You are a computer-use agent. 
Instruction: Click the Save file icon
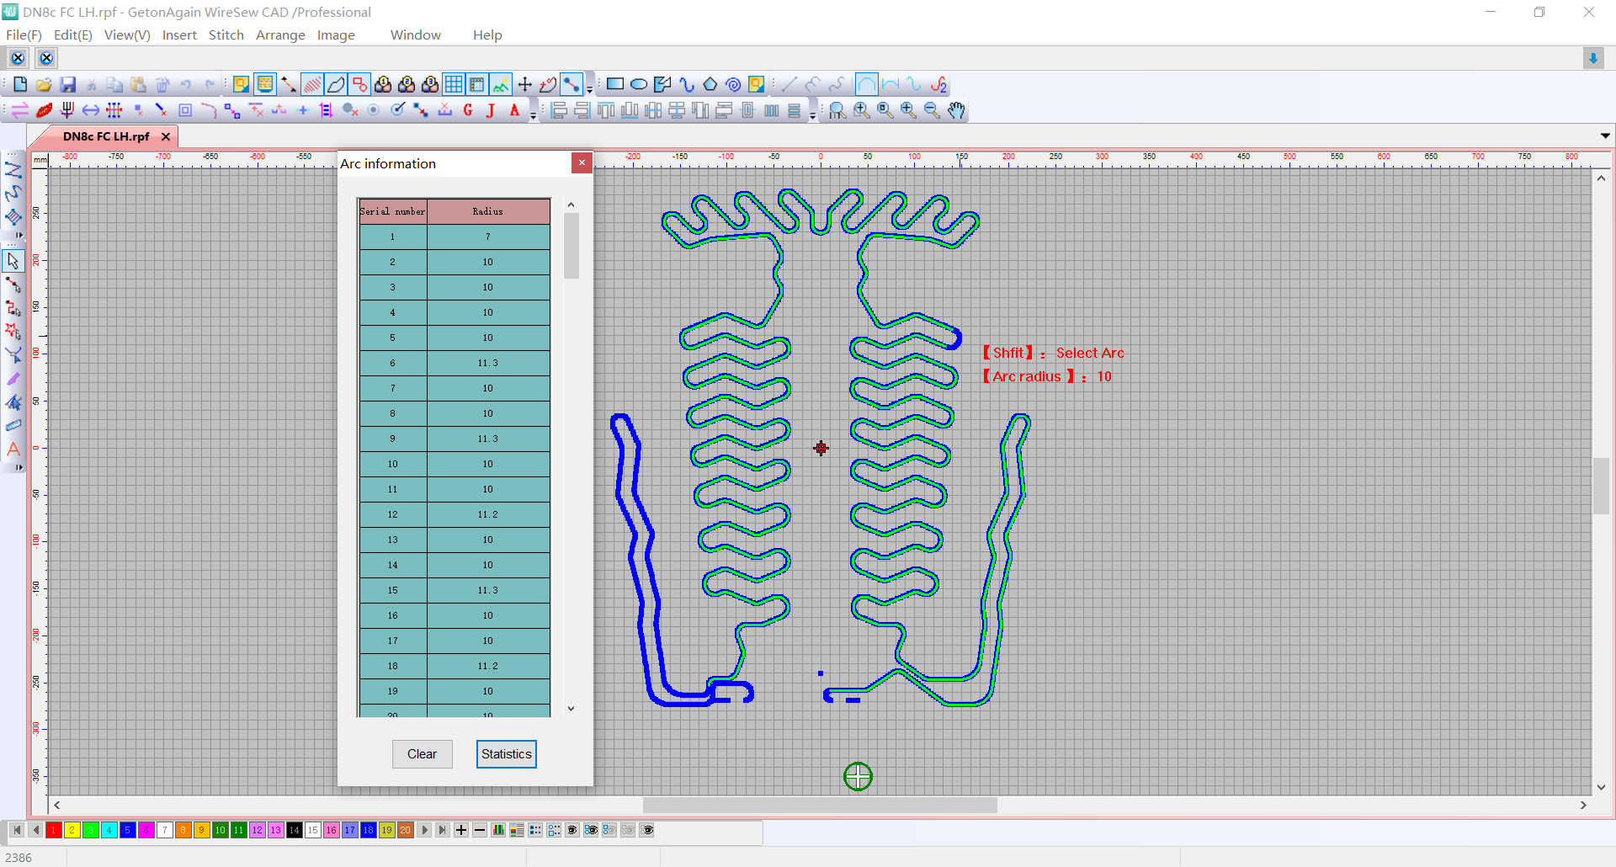click(68, 85)
